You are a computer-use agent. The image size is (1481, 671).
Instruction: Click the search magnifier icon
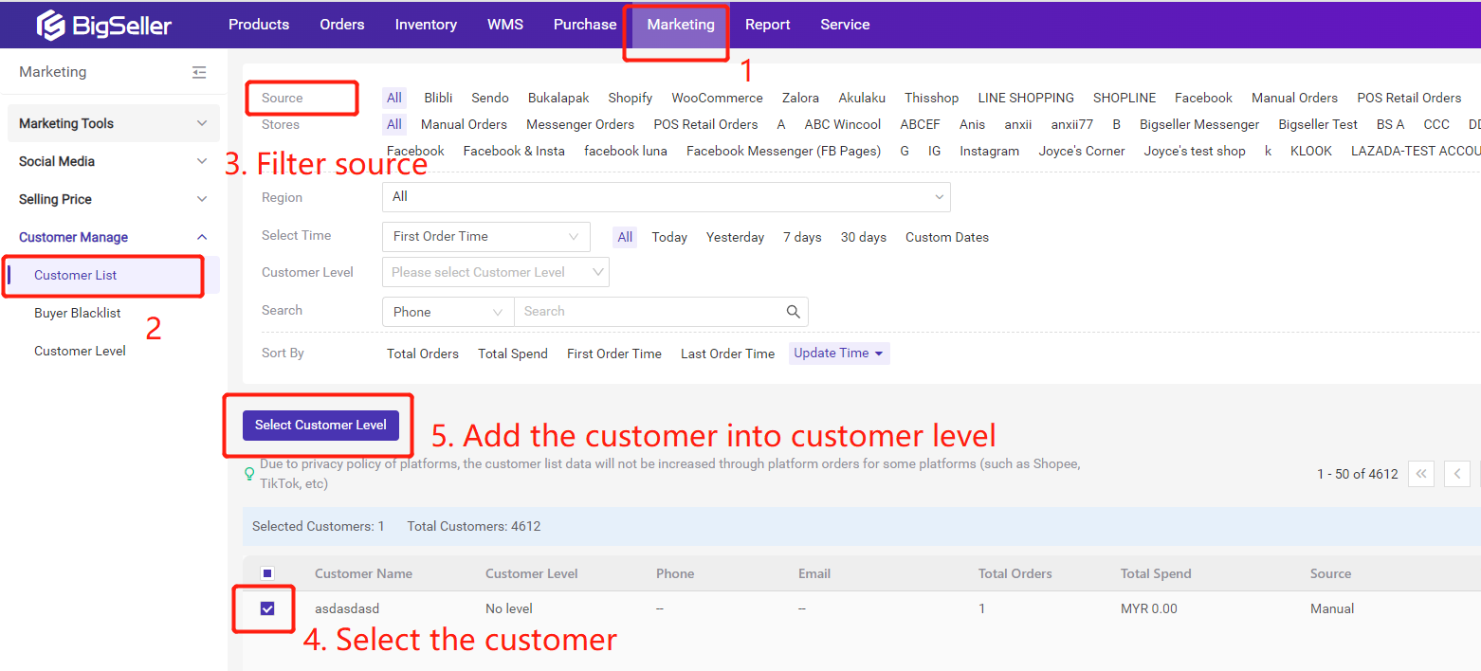coord(793,311)
